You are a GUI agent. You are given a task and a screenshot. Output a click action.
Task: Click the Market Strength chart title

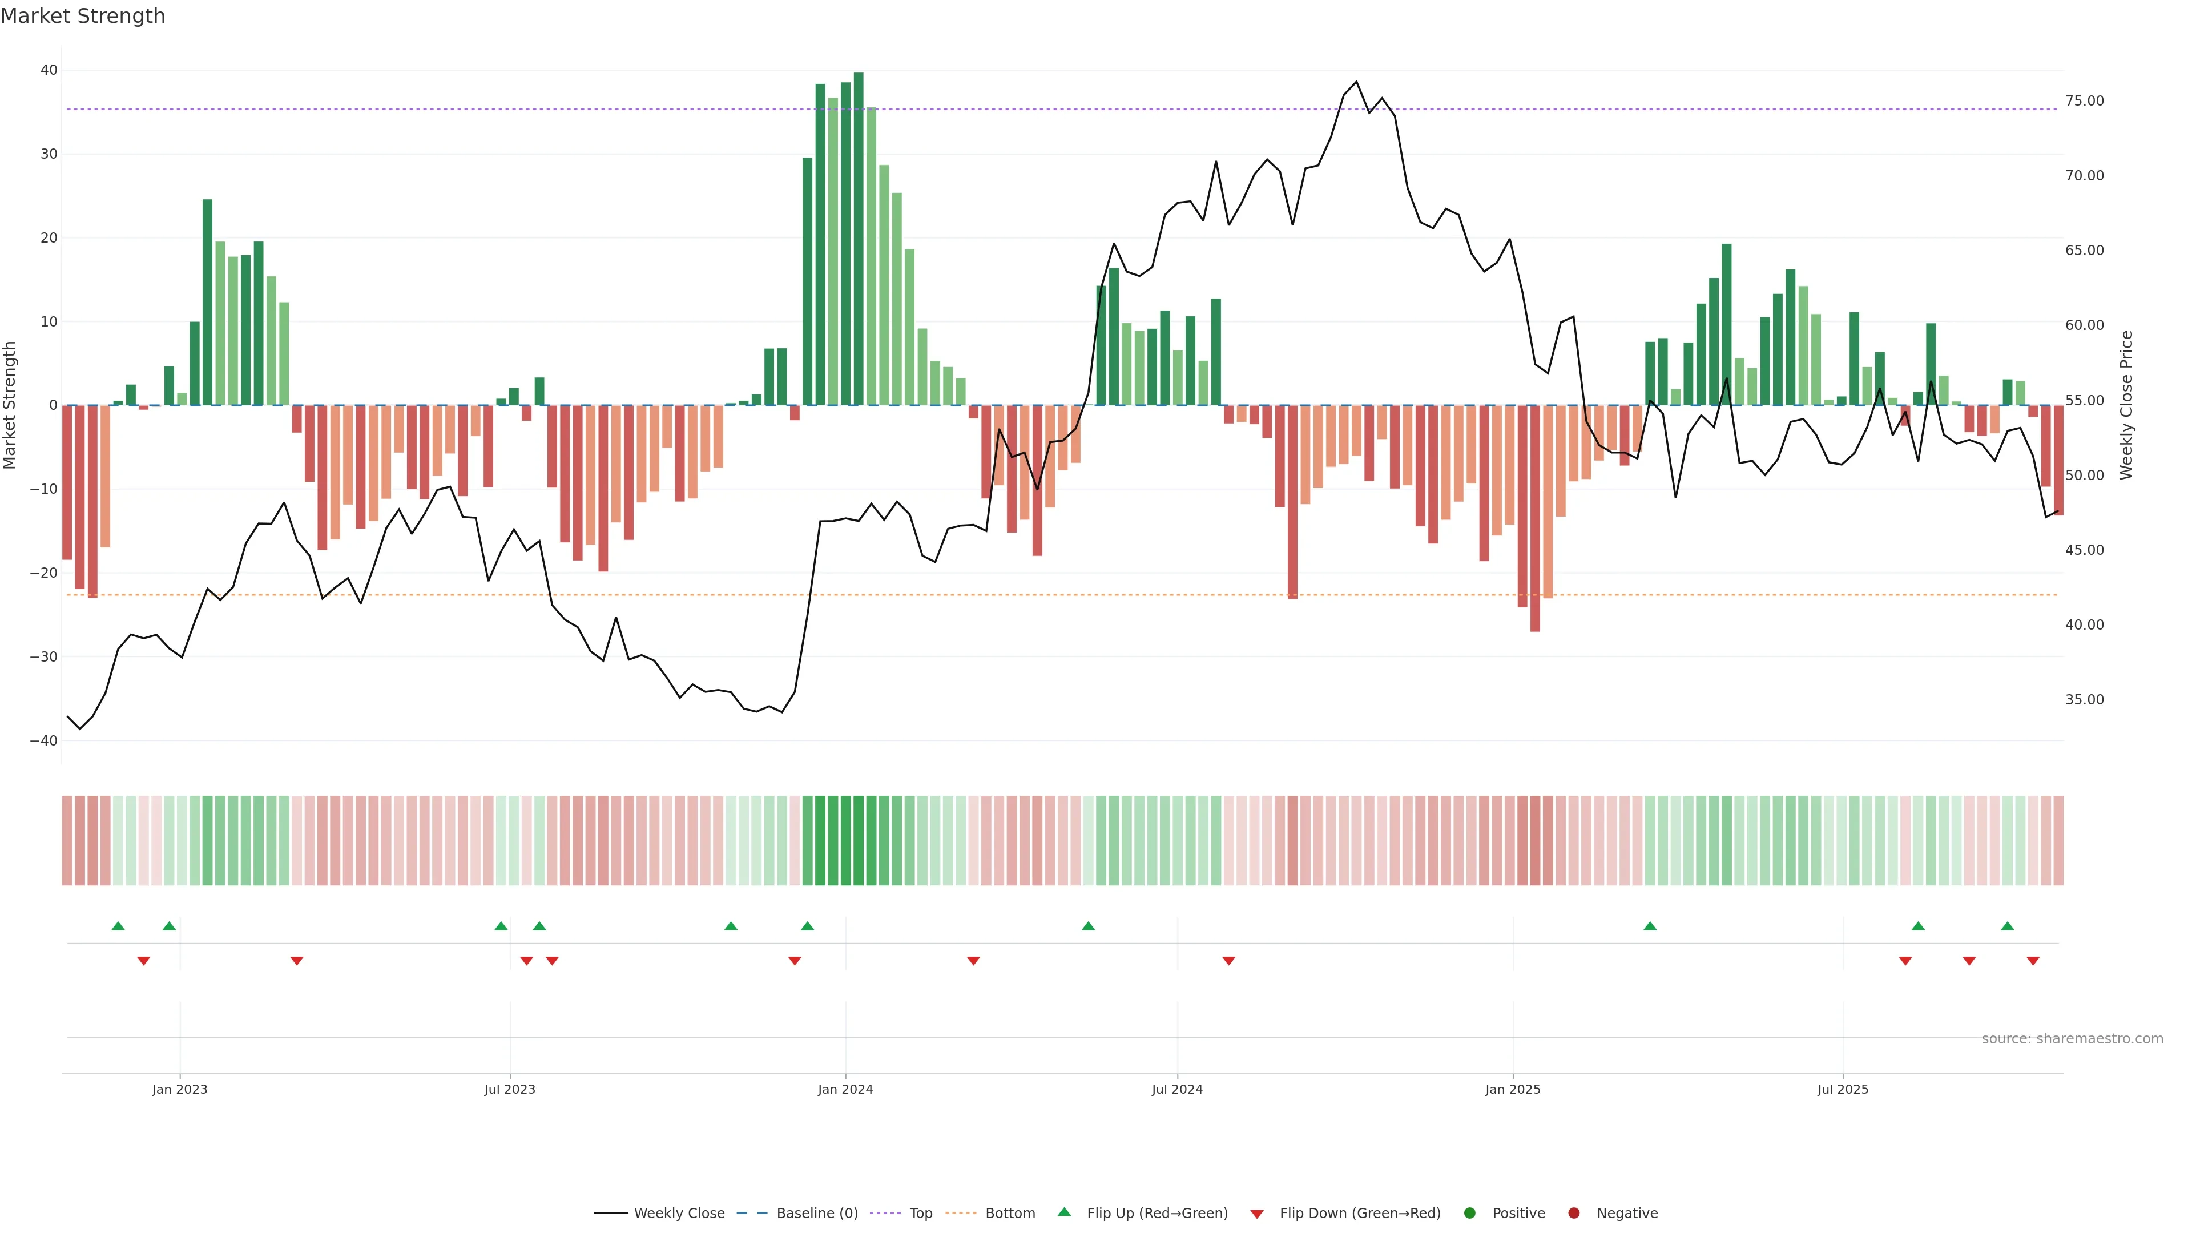point(83,16)
